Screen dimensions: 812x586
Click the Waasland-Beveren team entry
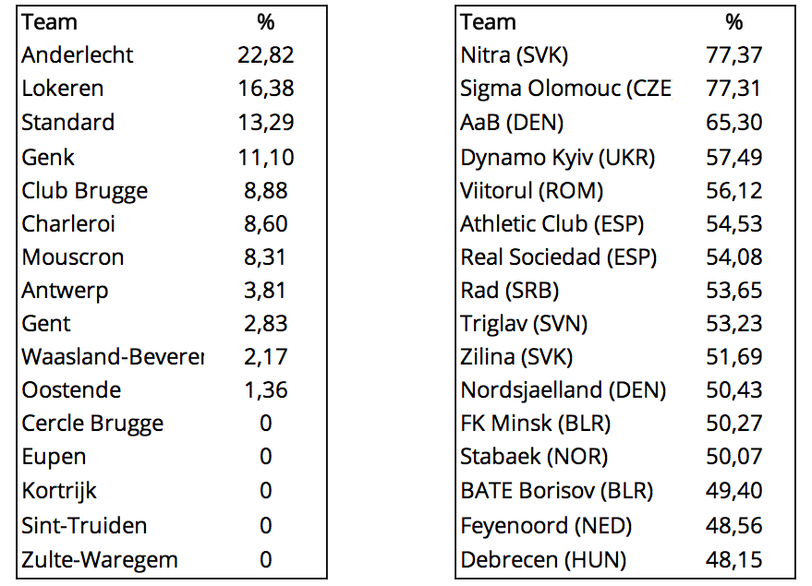click(x=113, y=357)
